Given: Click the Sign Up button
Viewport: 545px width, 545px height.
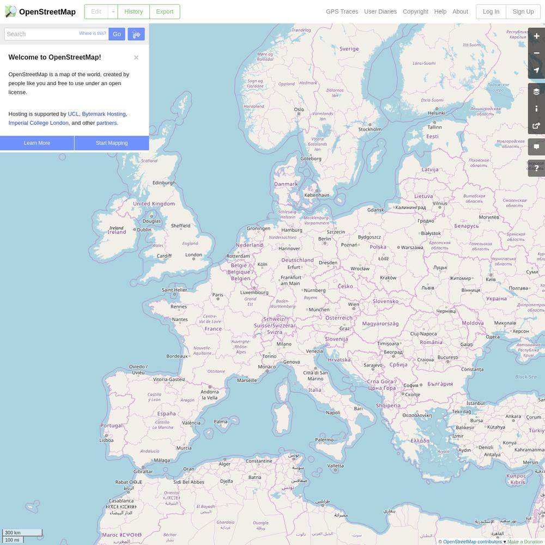Looking at the screenshot, I should (x=523, y=12).
